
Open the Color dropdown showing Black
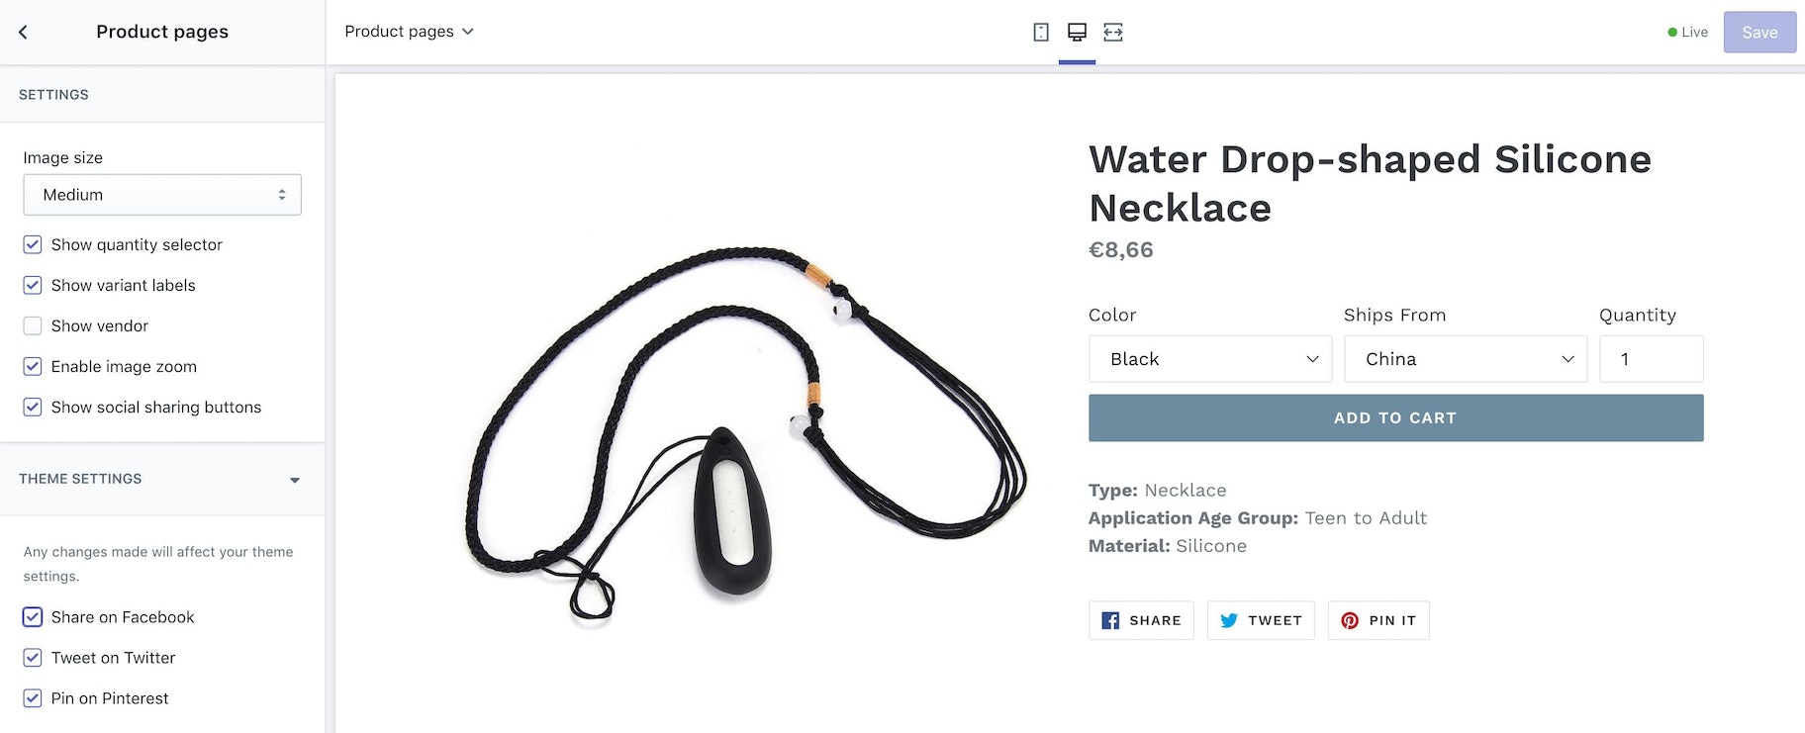[1210, 359]
